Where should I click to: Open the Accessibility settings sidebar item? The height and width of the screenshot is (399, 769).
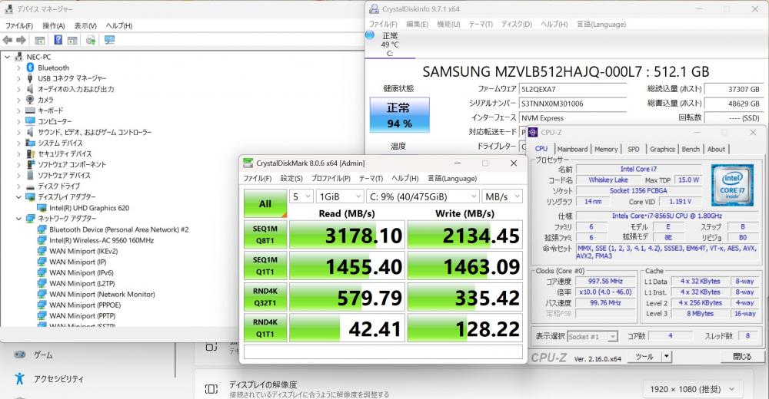(x=57, y=378)
